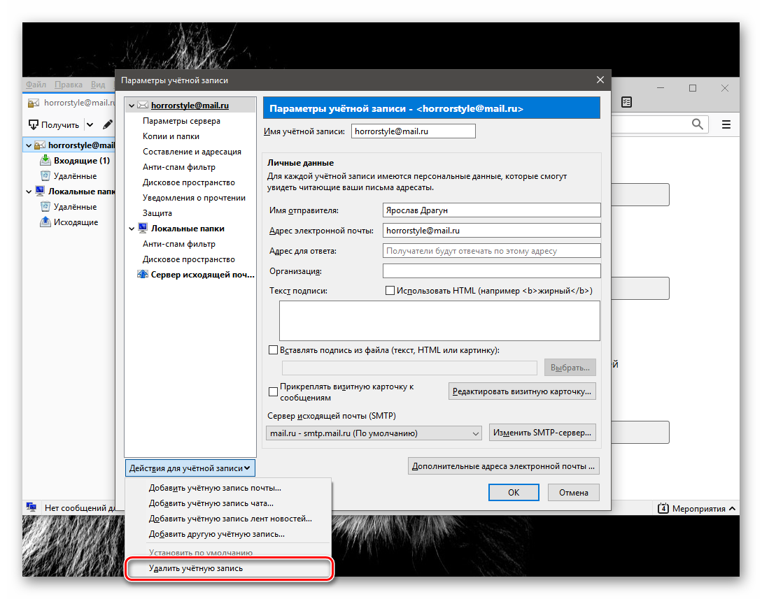Click the Local Folders computer icon in the dialog tree
762x599 pixels.
(x=142, y=228)
